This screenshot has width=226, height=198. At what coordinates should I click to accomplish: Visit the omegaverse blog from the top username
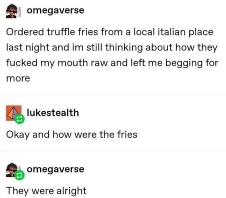pos(55,11)
